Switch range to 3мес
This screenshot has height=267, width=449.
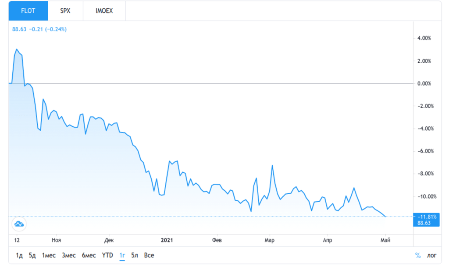(69, 255)
